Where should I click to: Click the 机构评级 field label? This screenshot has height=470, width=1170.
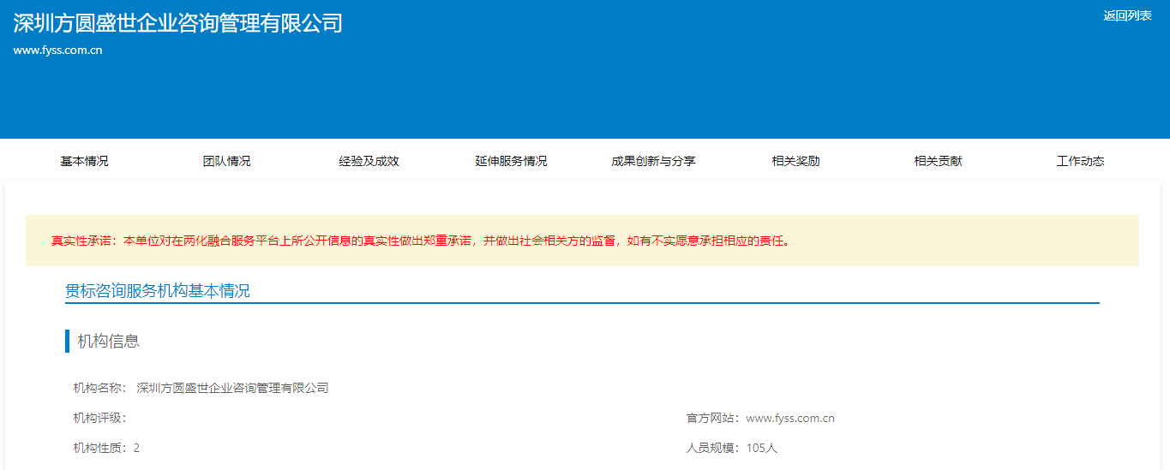pos(99,419)
